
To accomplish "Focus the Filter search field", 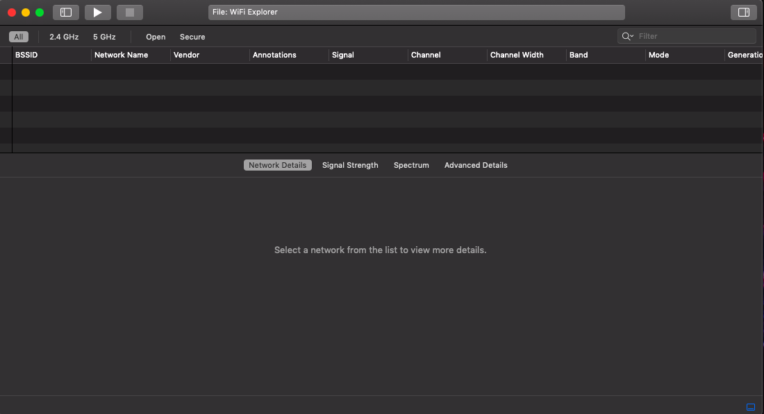I will click(687, 36).
